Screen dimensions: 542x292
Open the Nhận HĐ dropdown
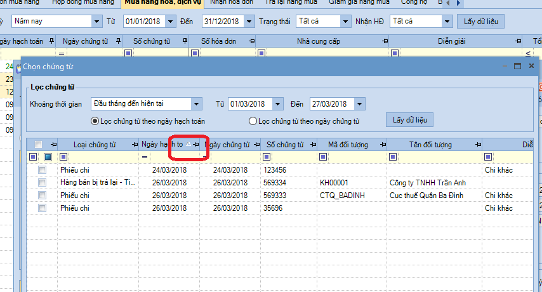pos(447,22)
